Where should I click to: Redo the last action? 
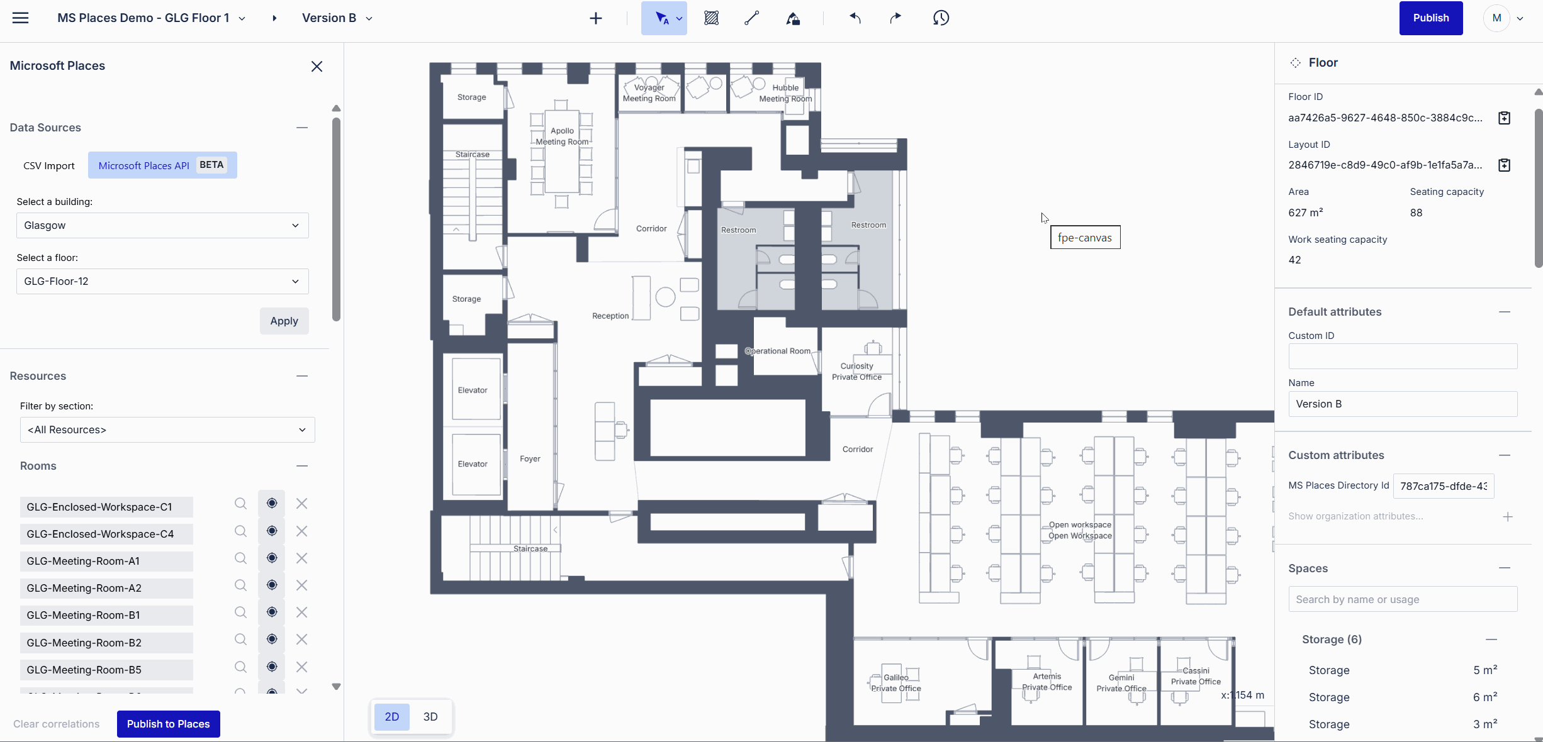pyautogui.click(x=895, y=18)
